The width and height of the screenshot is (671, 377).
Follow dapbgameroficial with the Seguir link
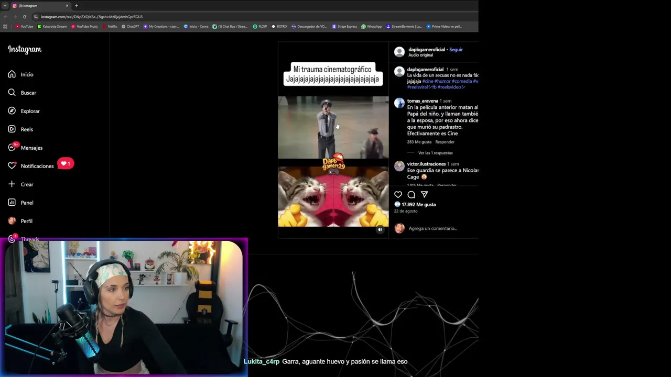456,50
